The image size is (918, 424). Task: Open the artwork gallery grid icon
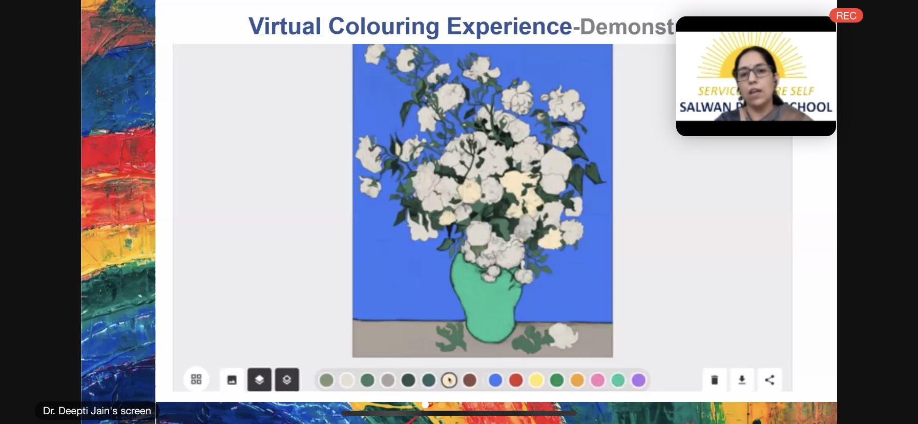196,379
